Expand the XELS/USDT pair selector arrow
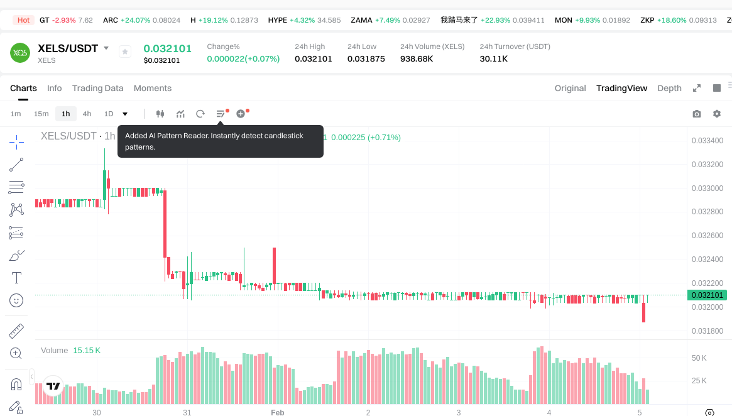Image resolution: width=732 pixels, height=416 pixels. click(x=106, y=48)
